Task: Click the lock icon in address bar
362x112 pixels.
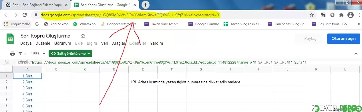Action: coord(36,15)
